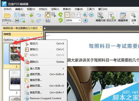Click the Print icon

(17, 20)
